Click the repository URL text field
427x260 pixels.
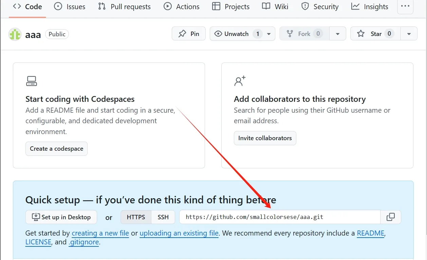(x=280, y=217)
